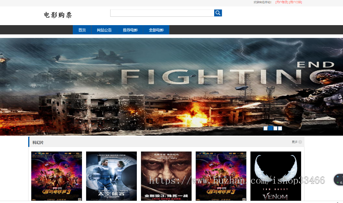The height and width of the screenshot is (203, 343).
Task: Open the second Avengers 3 poster
Action: tap(221, 176)
